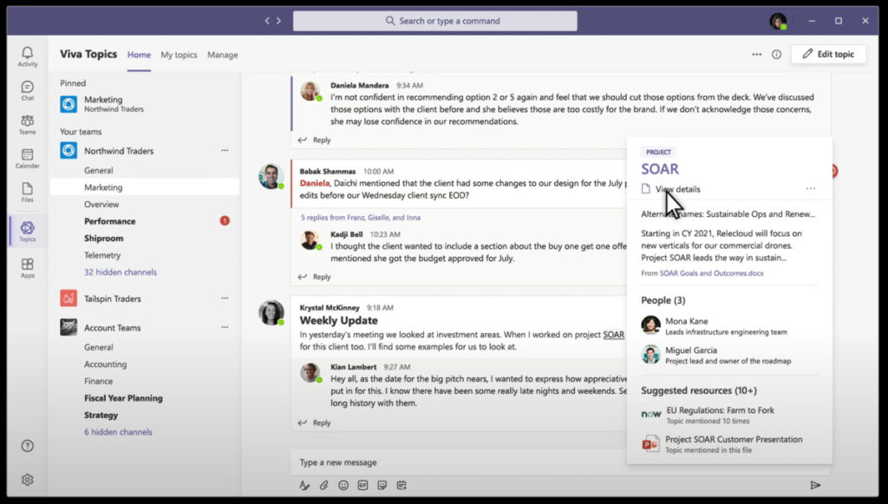Go back with the left arrow
Viewport: 888px width, 504px height.
(x=267, y=21)
